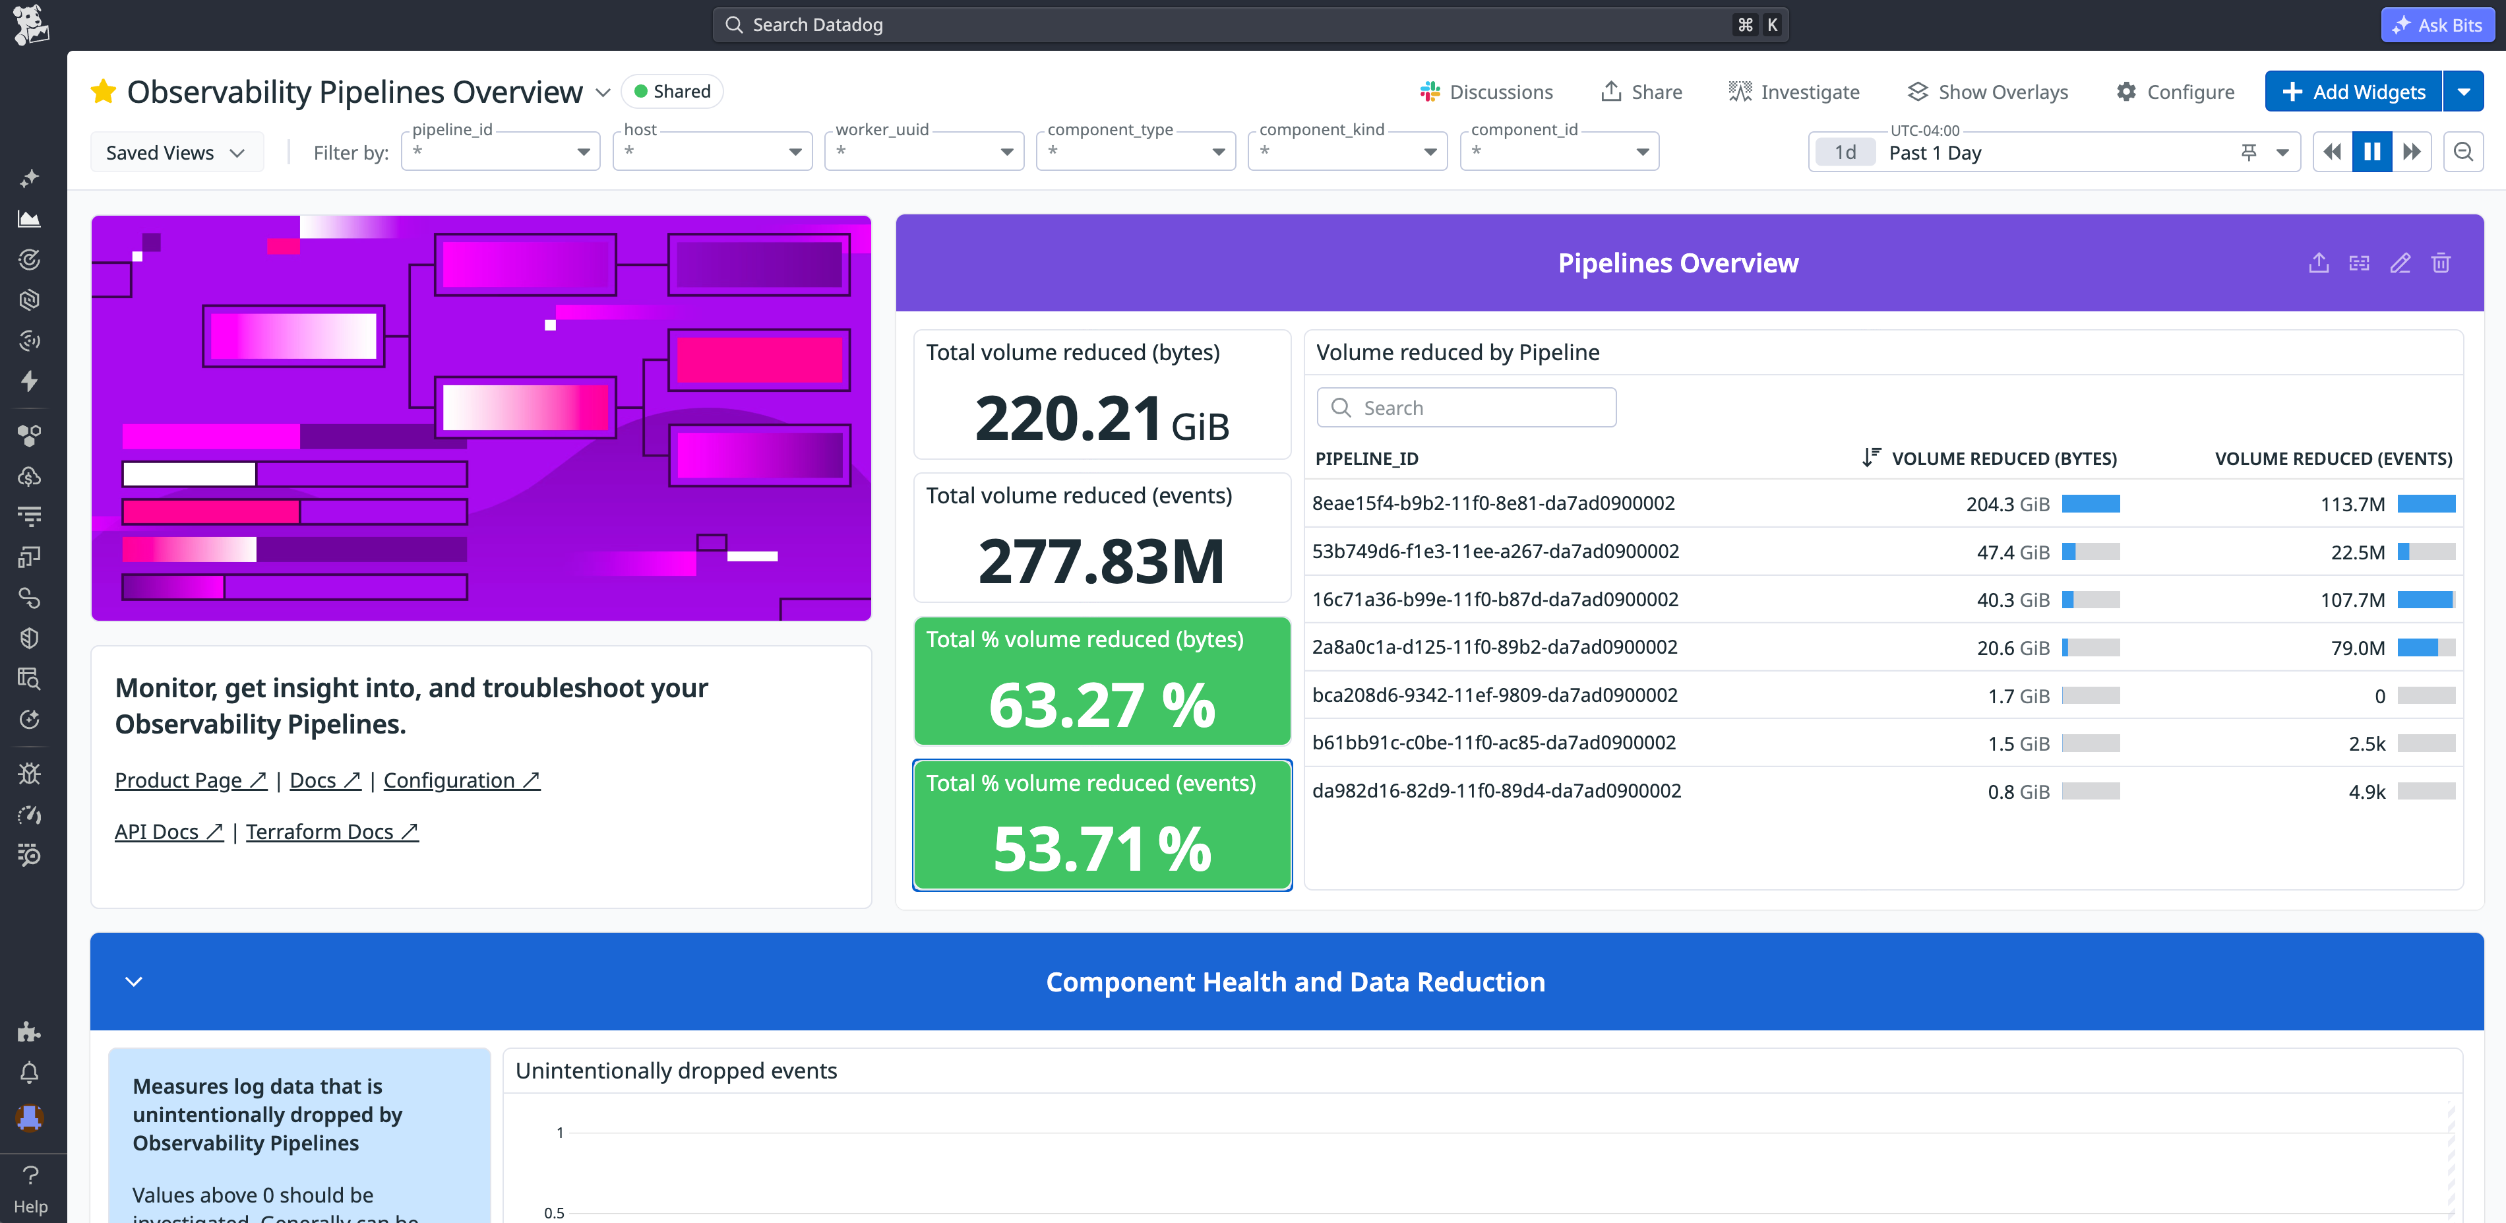The width and height of the screenshot is (2506, 1223).
Task: Click the notifications bell icon in sidebar
Action: click(x=30, y=1072)
